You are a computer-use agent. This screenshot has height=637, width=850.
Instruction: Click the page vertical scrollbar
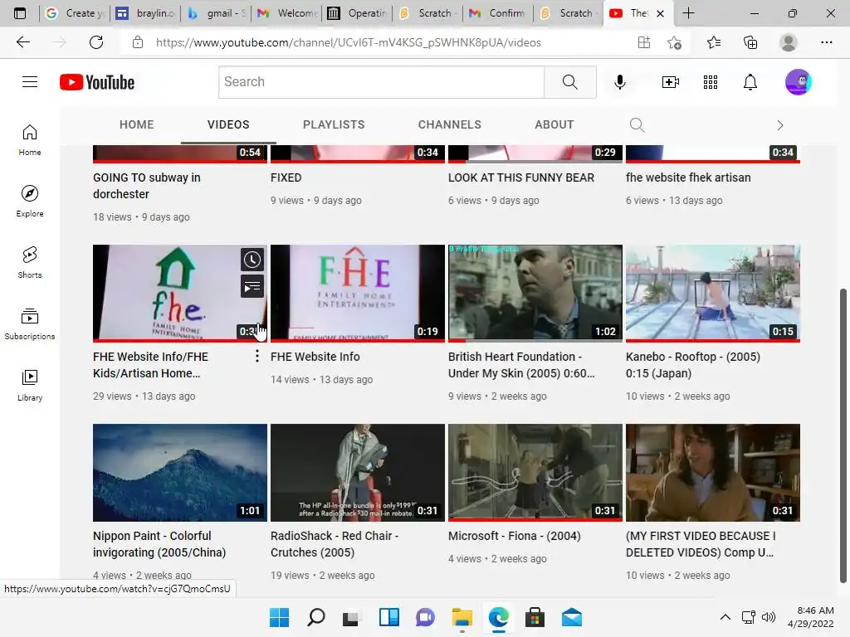click(843, 435)
